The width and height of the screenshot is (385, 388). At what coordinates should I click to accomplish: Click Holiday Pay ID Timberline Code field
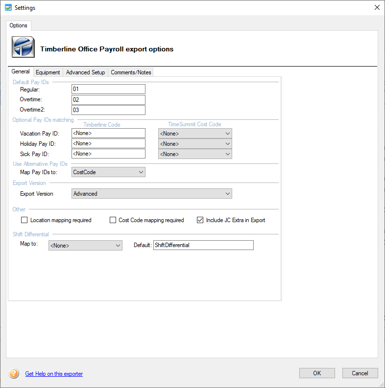click(108, 143)
